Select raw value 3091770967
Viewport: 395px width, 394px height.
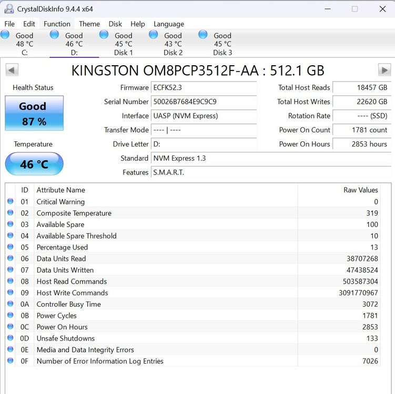(358, 293)
